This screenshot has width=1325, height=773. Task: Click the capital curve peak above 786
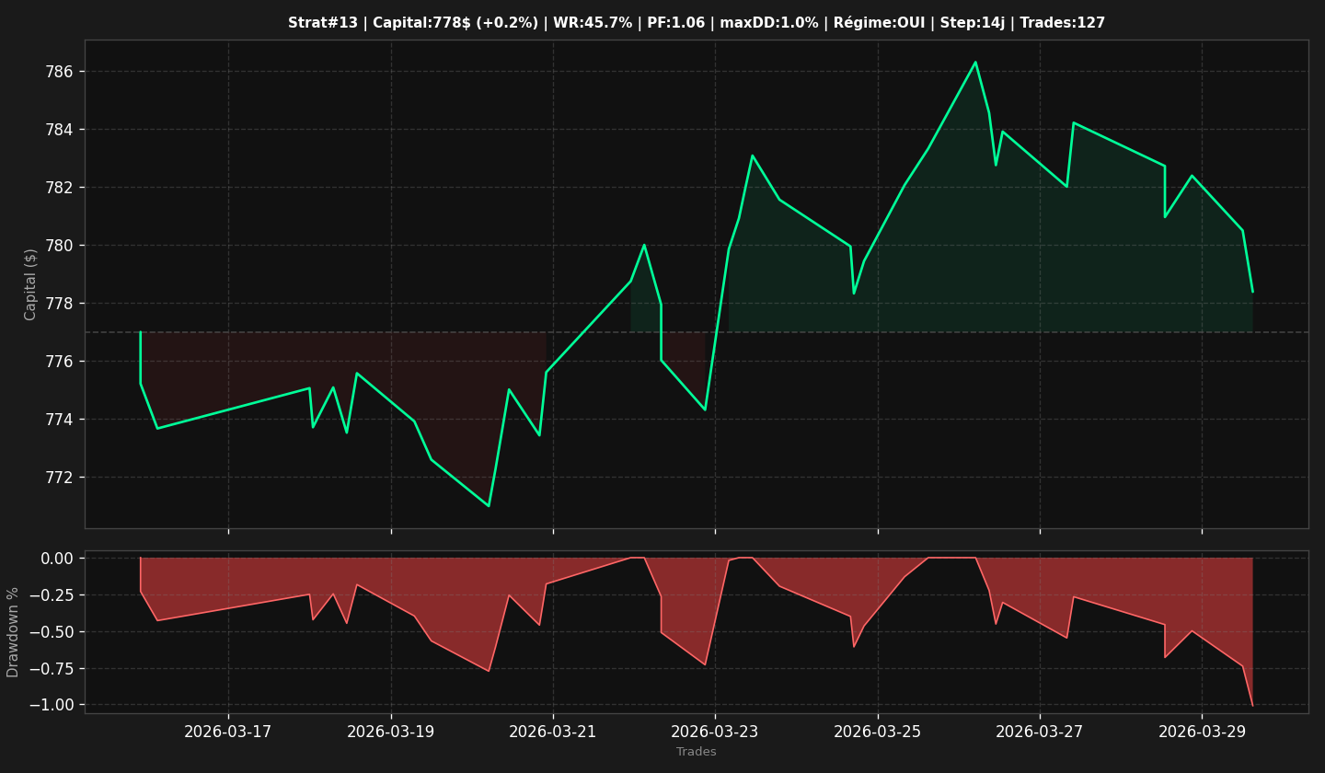[975, 63]
